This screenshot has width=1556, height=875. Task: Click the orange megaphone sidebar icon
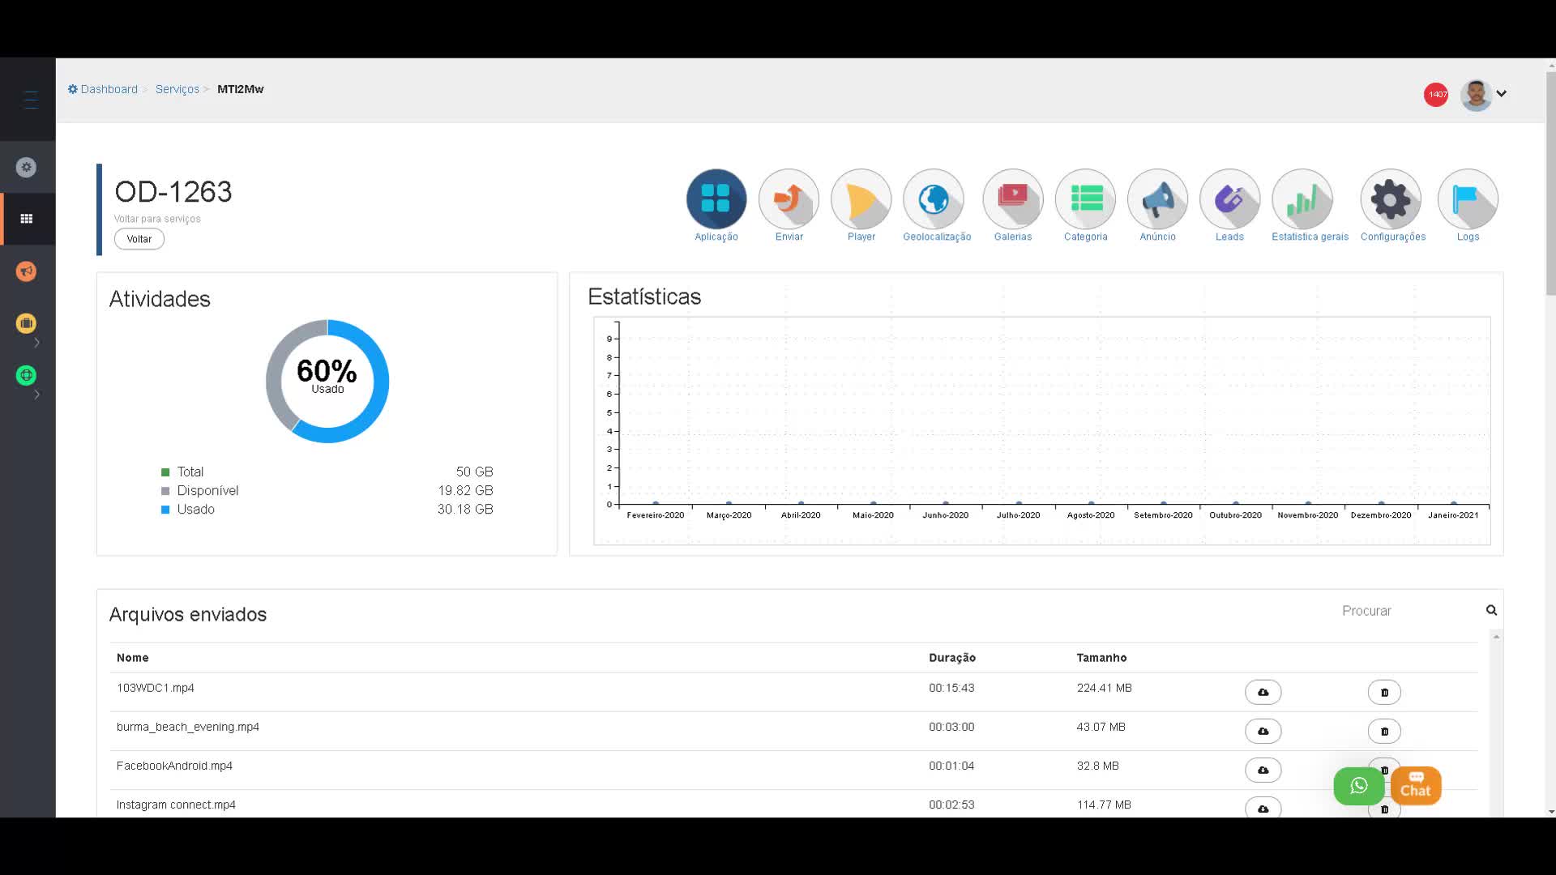point(27,271)
